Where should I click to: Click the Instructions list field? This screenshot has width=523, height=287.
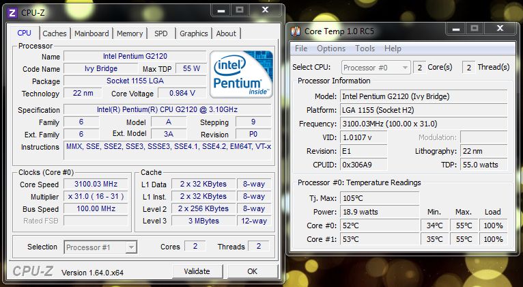pyautogui.click(x=167, y=150)
